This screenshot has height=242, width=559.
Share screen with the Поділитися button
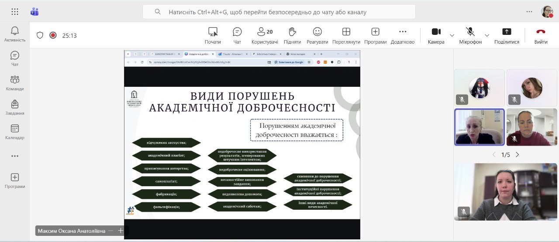coord(507,35)
